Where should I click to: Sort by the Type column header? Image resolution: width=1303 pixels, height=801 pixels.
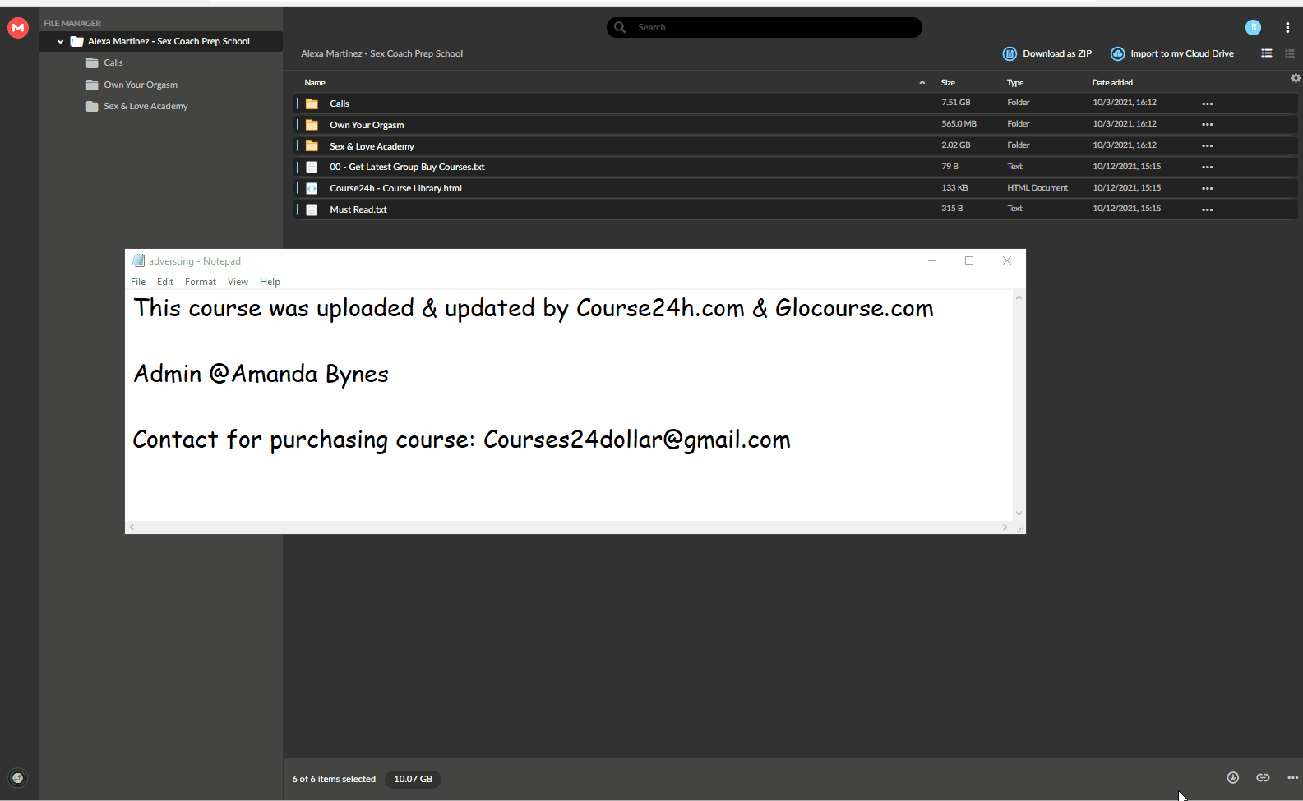1015,82
